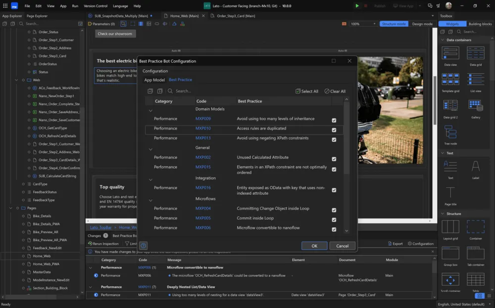Toggle the MXP010 duplicated access rules checkbox

click(x=334, y=130)
